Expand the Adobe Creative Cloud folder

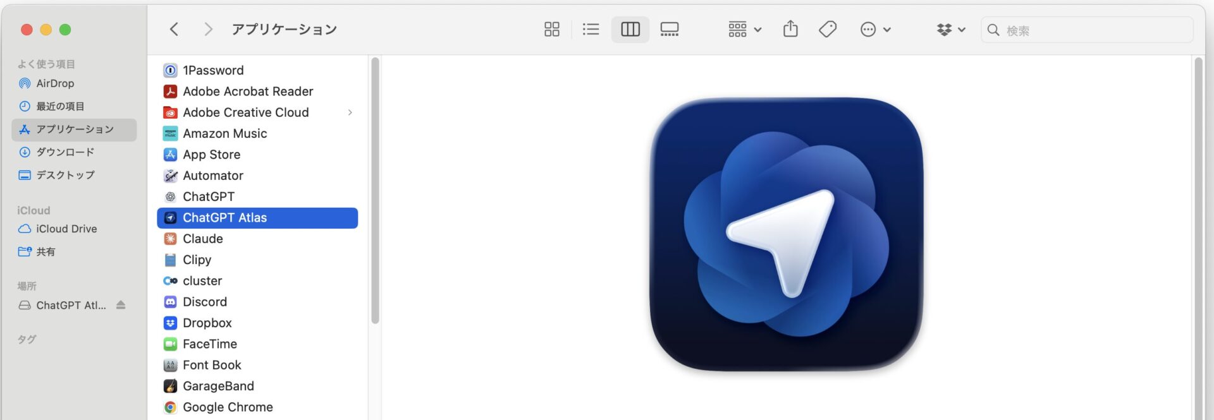[x=350, y=112]
